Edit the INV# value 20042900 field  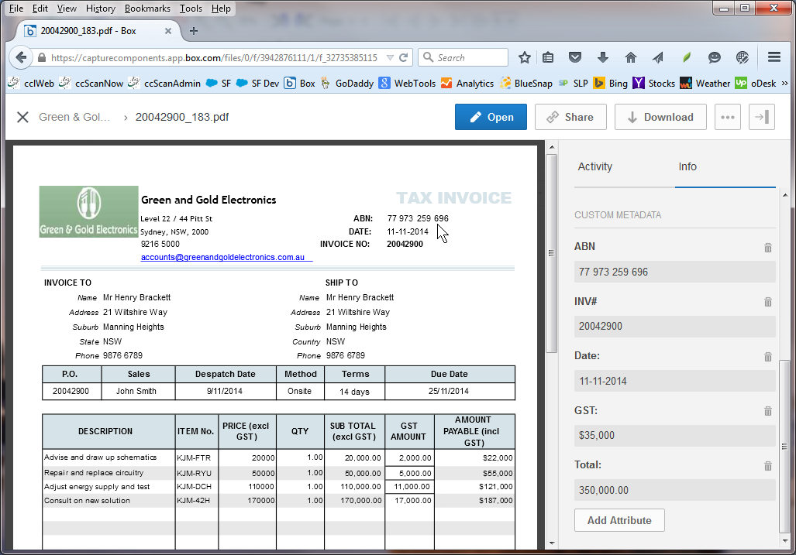(x=674, y=327)
